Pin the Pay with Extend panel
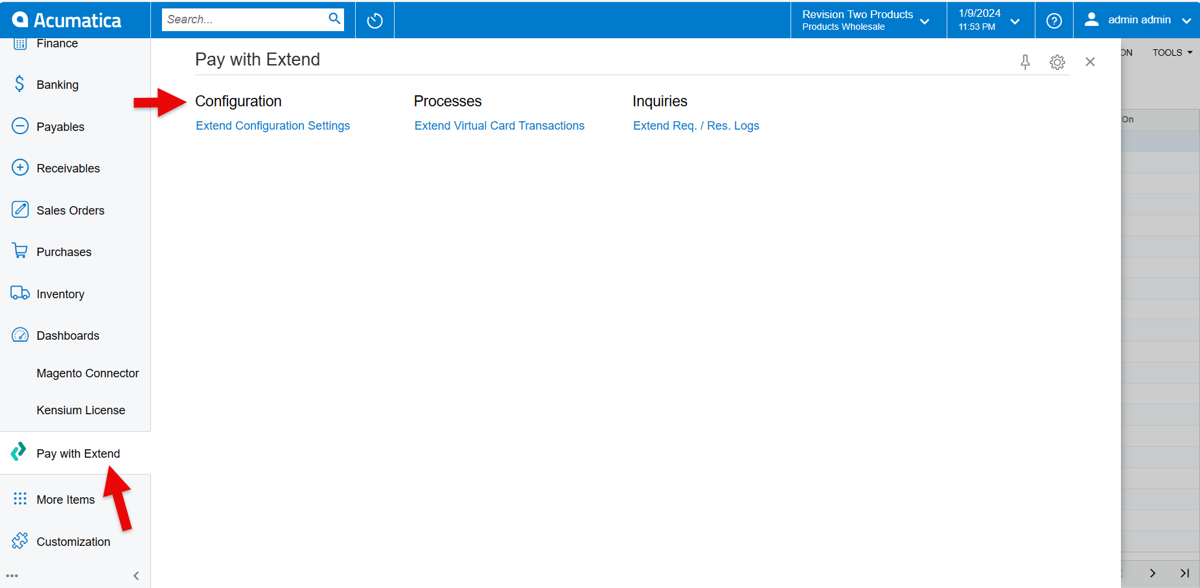 1025,62
